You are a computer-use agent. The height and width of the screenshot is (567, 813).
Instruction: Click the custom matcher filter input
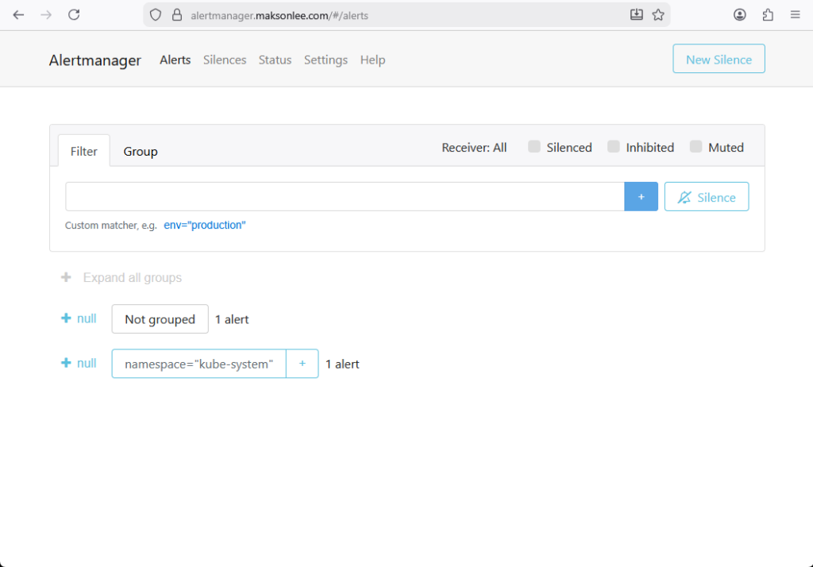pyautogui.click(x=345, y=197)
